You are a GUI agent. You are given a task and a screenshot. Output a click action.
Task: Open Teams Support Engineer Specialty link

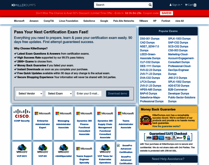point(84,159)
